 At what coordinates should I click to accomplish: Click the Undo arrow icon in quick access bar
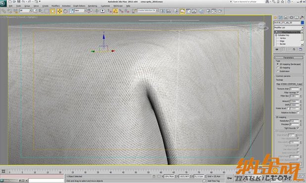(x=23, y=1)
